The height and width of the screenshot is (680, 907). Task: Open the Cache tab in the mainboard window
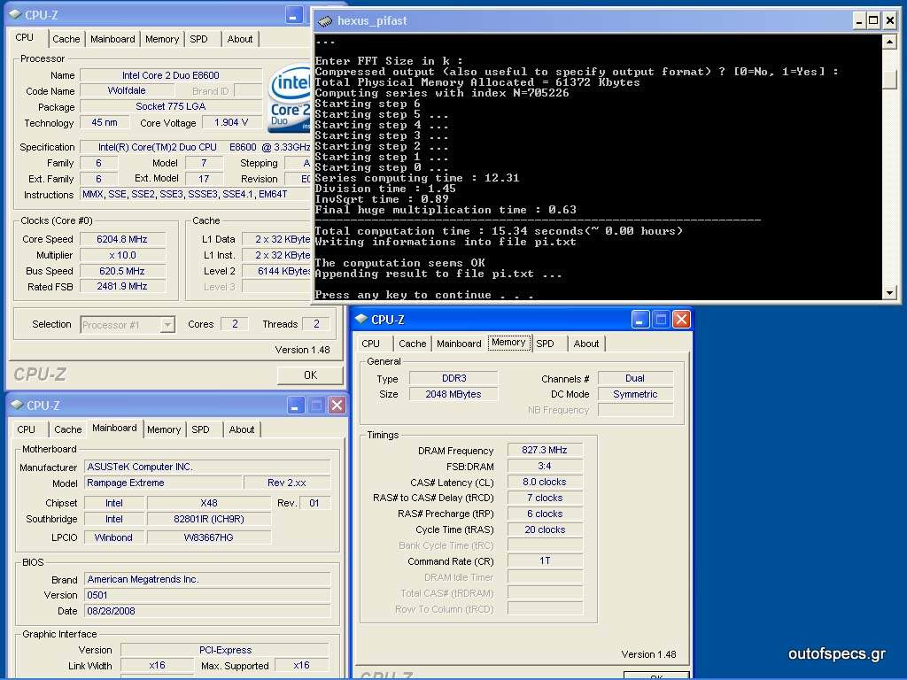coord(68,429)
